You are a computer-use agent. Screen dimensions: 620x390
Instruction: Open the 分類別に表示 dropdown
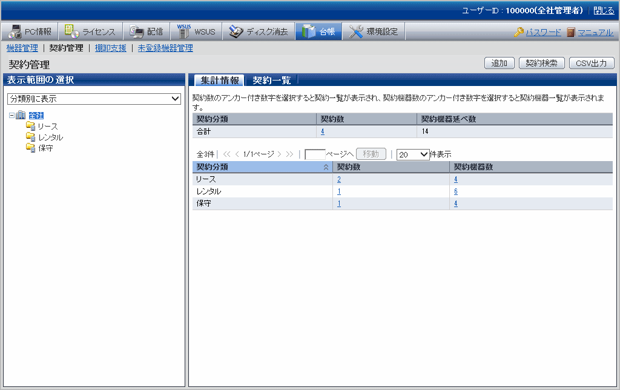click(x=94, y=99)
